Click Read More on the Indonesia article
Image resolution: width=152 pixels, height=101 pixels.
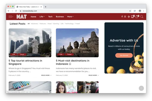tap(93, 75)
